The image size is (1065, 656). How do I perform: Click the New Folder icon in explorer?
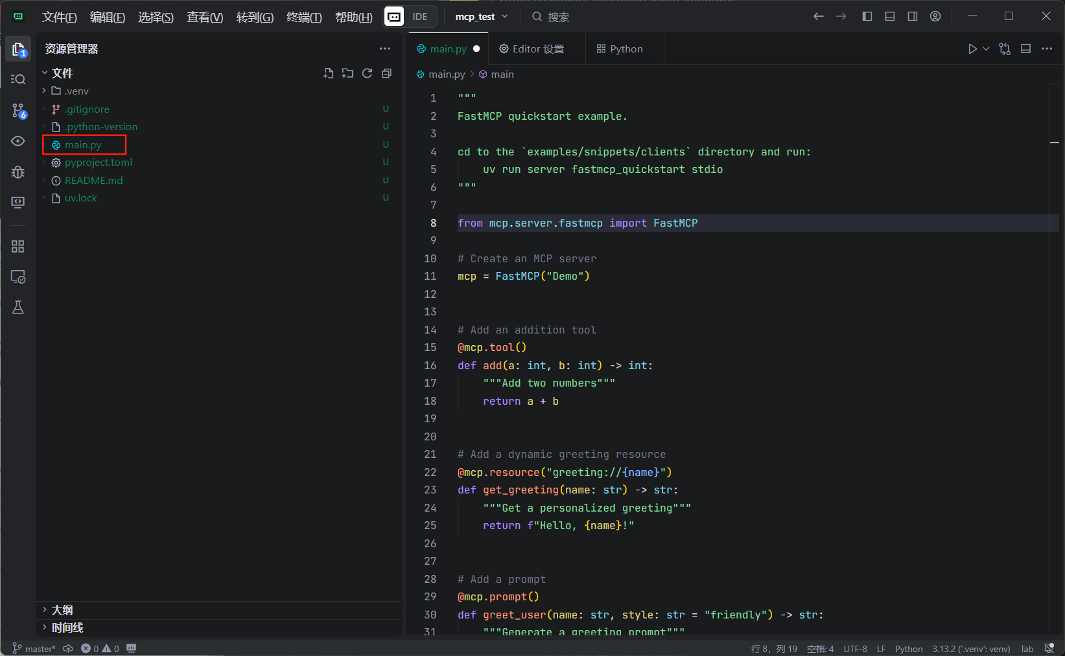[348, 74]
